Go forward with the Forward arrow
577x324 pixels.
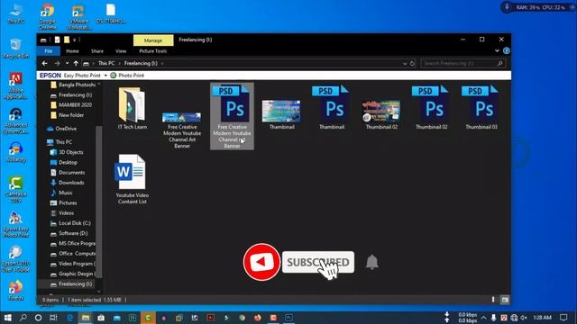coord(57,63)
